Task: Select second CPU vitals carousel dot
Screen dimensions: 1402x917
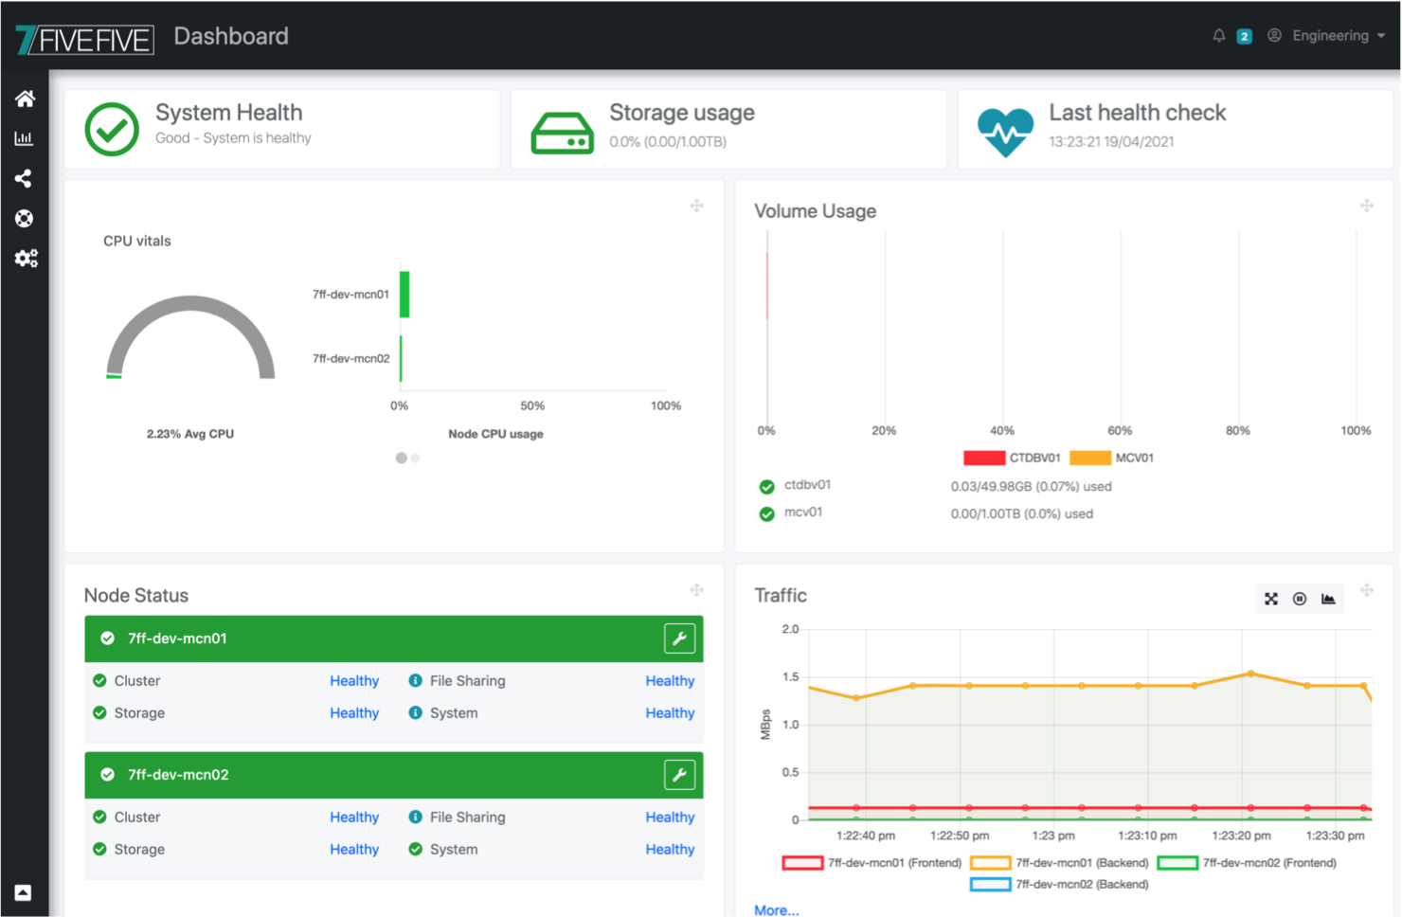Action: pos(415,458)
